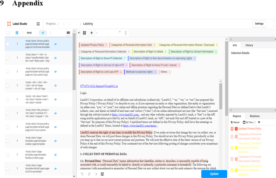Image resolution: width=276 pixels, height=178 pixels.
Task: Open the Support@Lead411.io phone and email link
Action: pyautogui.click(x=99, y=86)
